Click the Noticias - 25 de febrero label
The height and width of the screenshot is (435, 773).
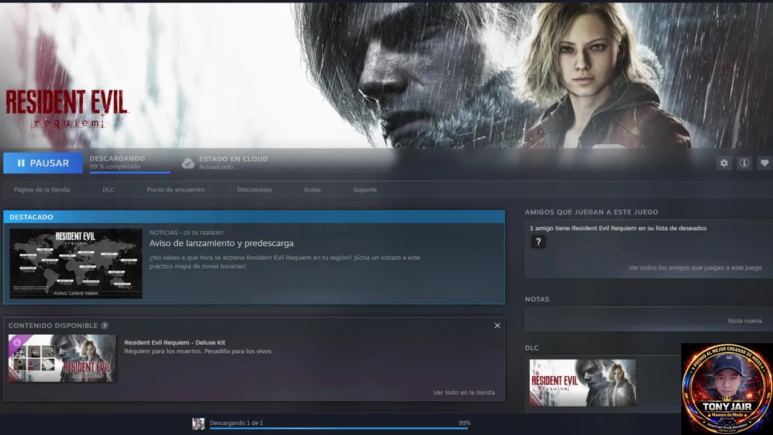(x=186, y=233)
